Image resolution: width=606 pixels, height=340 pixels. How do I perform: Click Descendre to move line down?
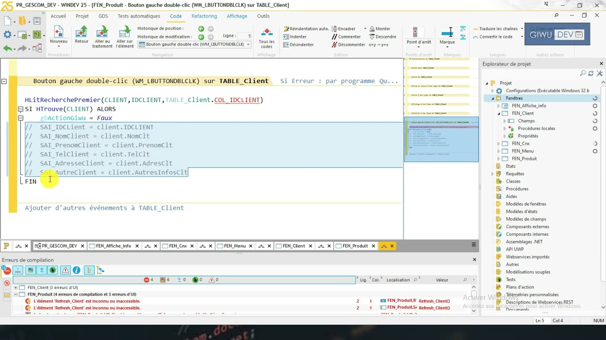[x=383, y=37]
